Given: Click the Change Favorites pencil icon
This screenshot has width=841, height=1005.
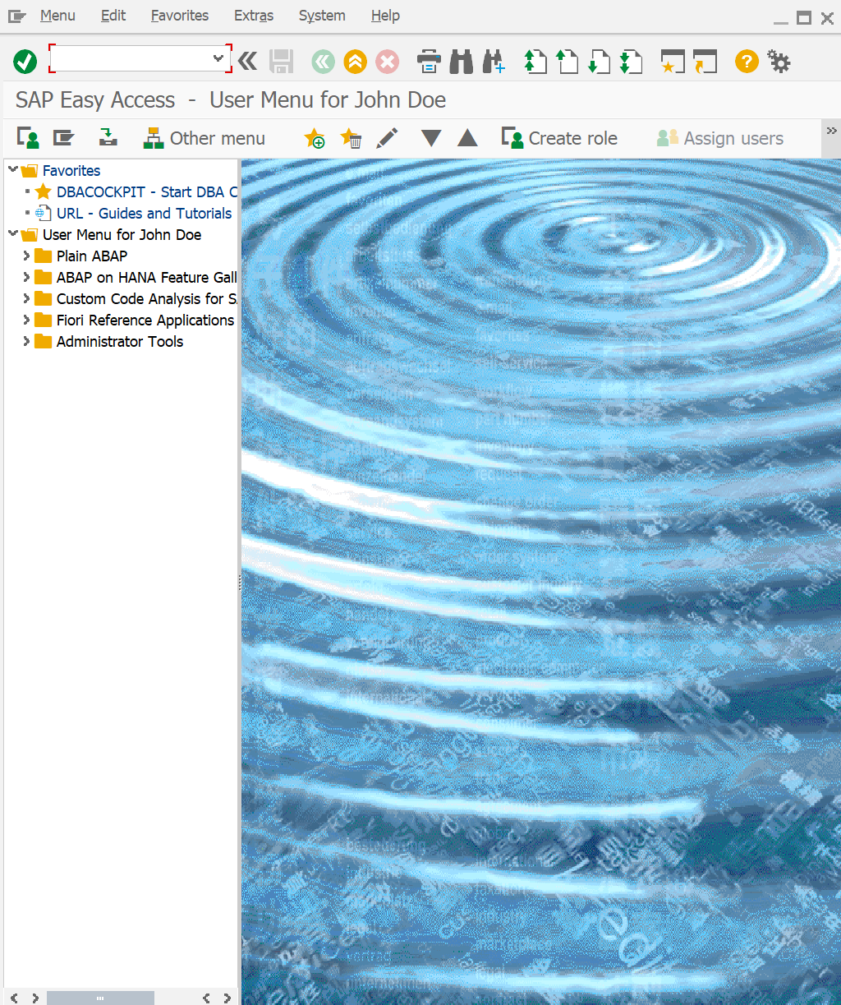Looking at the screenshot, I should pos(387,138).
